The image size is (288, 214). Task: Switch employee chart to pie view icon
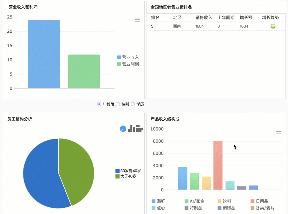(123, 129)
